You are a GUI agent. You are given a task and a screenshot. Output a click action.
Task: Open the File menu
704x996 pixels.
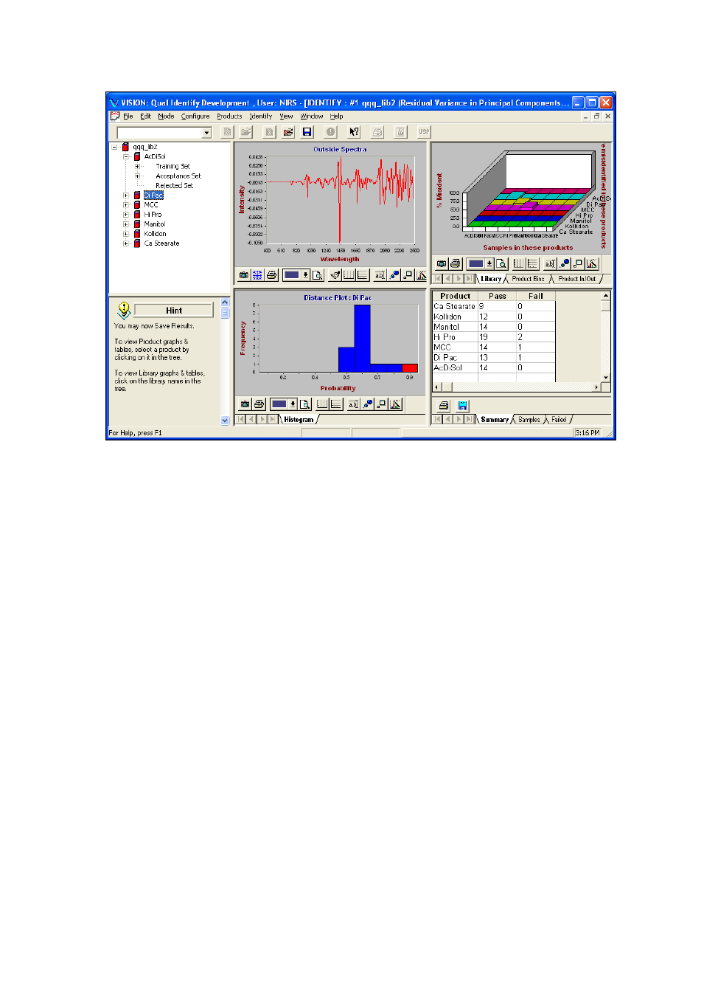128,116
